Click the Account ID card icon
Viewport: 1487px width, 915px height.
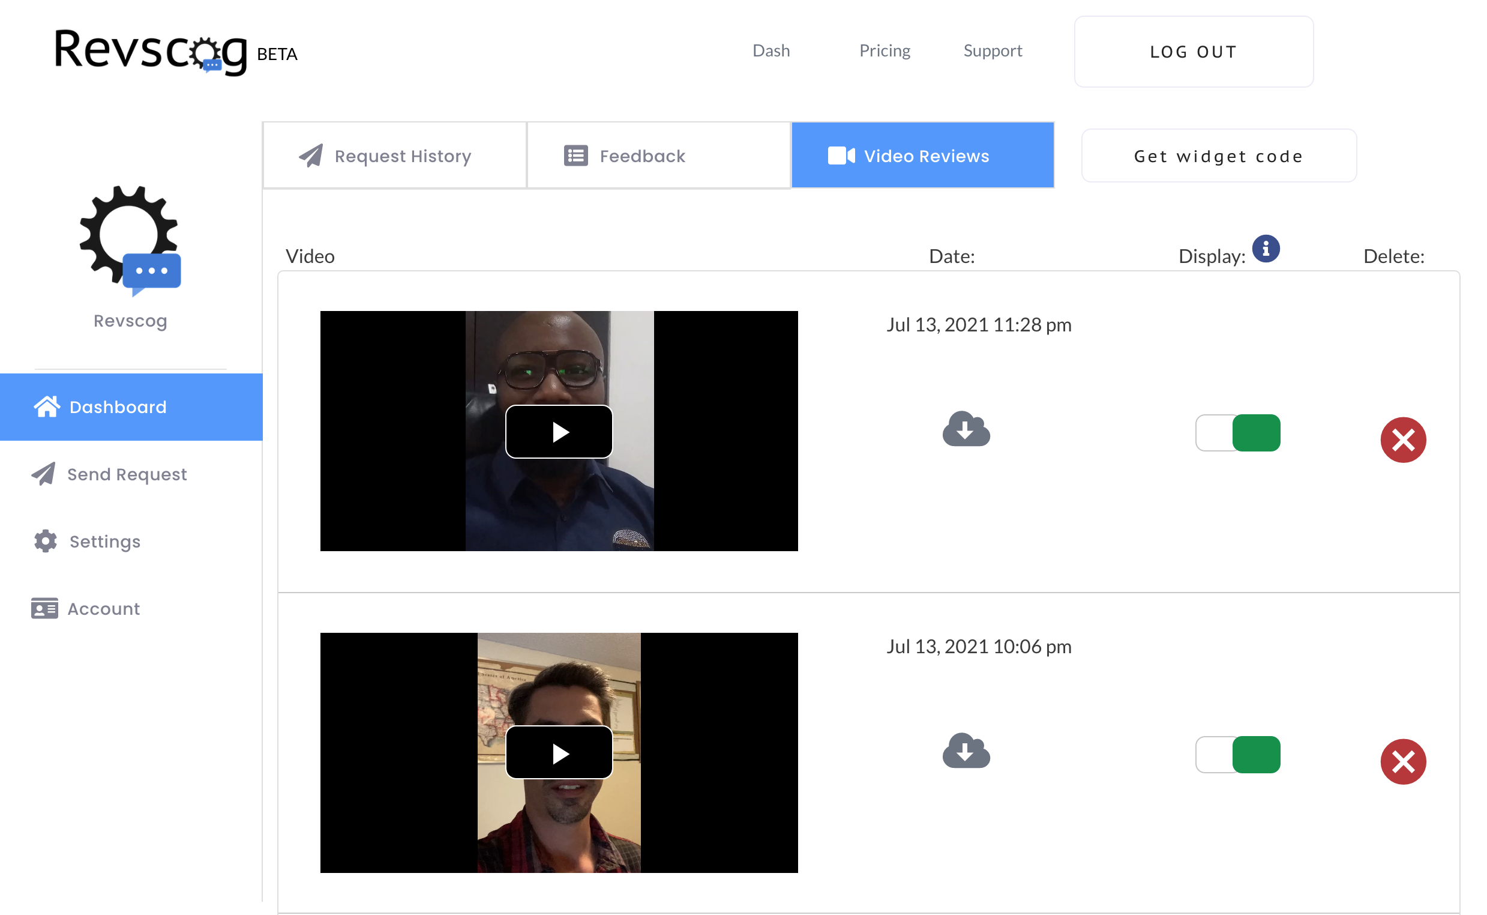pos(44,608)
